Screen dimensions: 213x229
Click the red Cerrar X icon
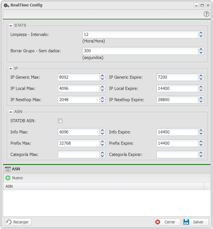click(x=158, y=222)
